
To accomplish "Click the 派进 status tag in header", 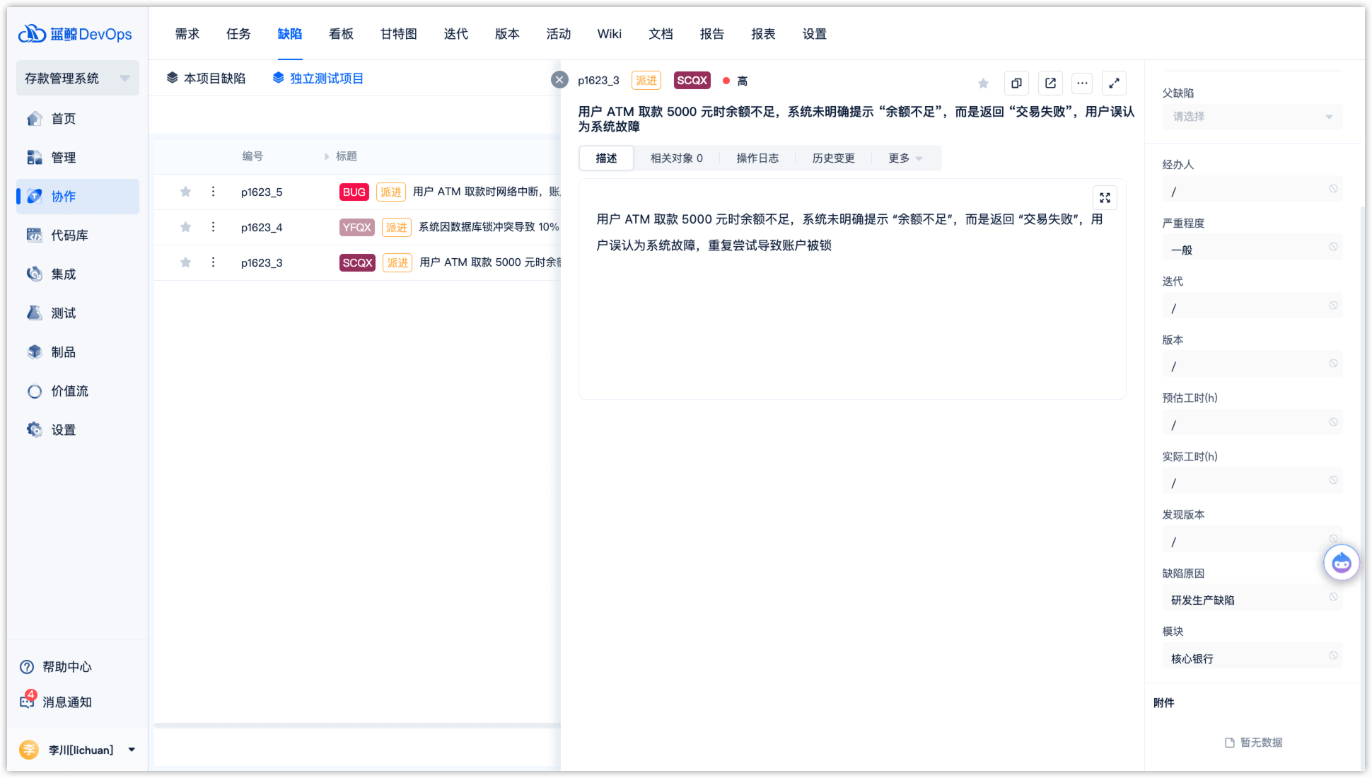I will point(646,81).
